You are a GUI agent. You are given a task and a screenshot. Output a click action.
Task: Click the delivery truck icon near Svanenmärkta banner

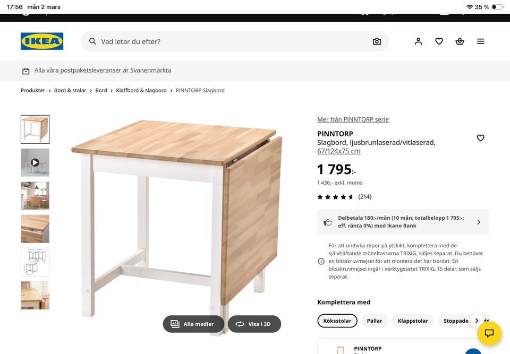click(x=25, y=70)
